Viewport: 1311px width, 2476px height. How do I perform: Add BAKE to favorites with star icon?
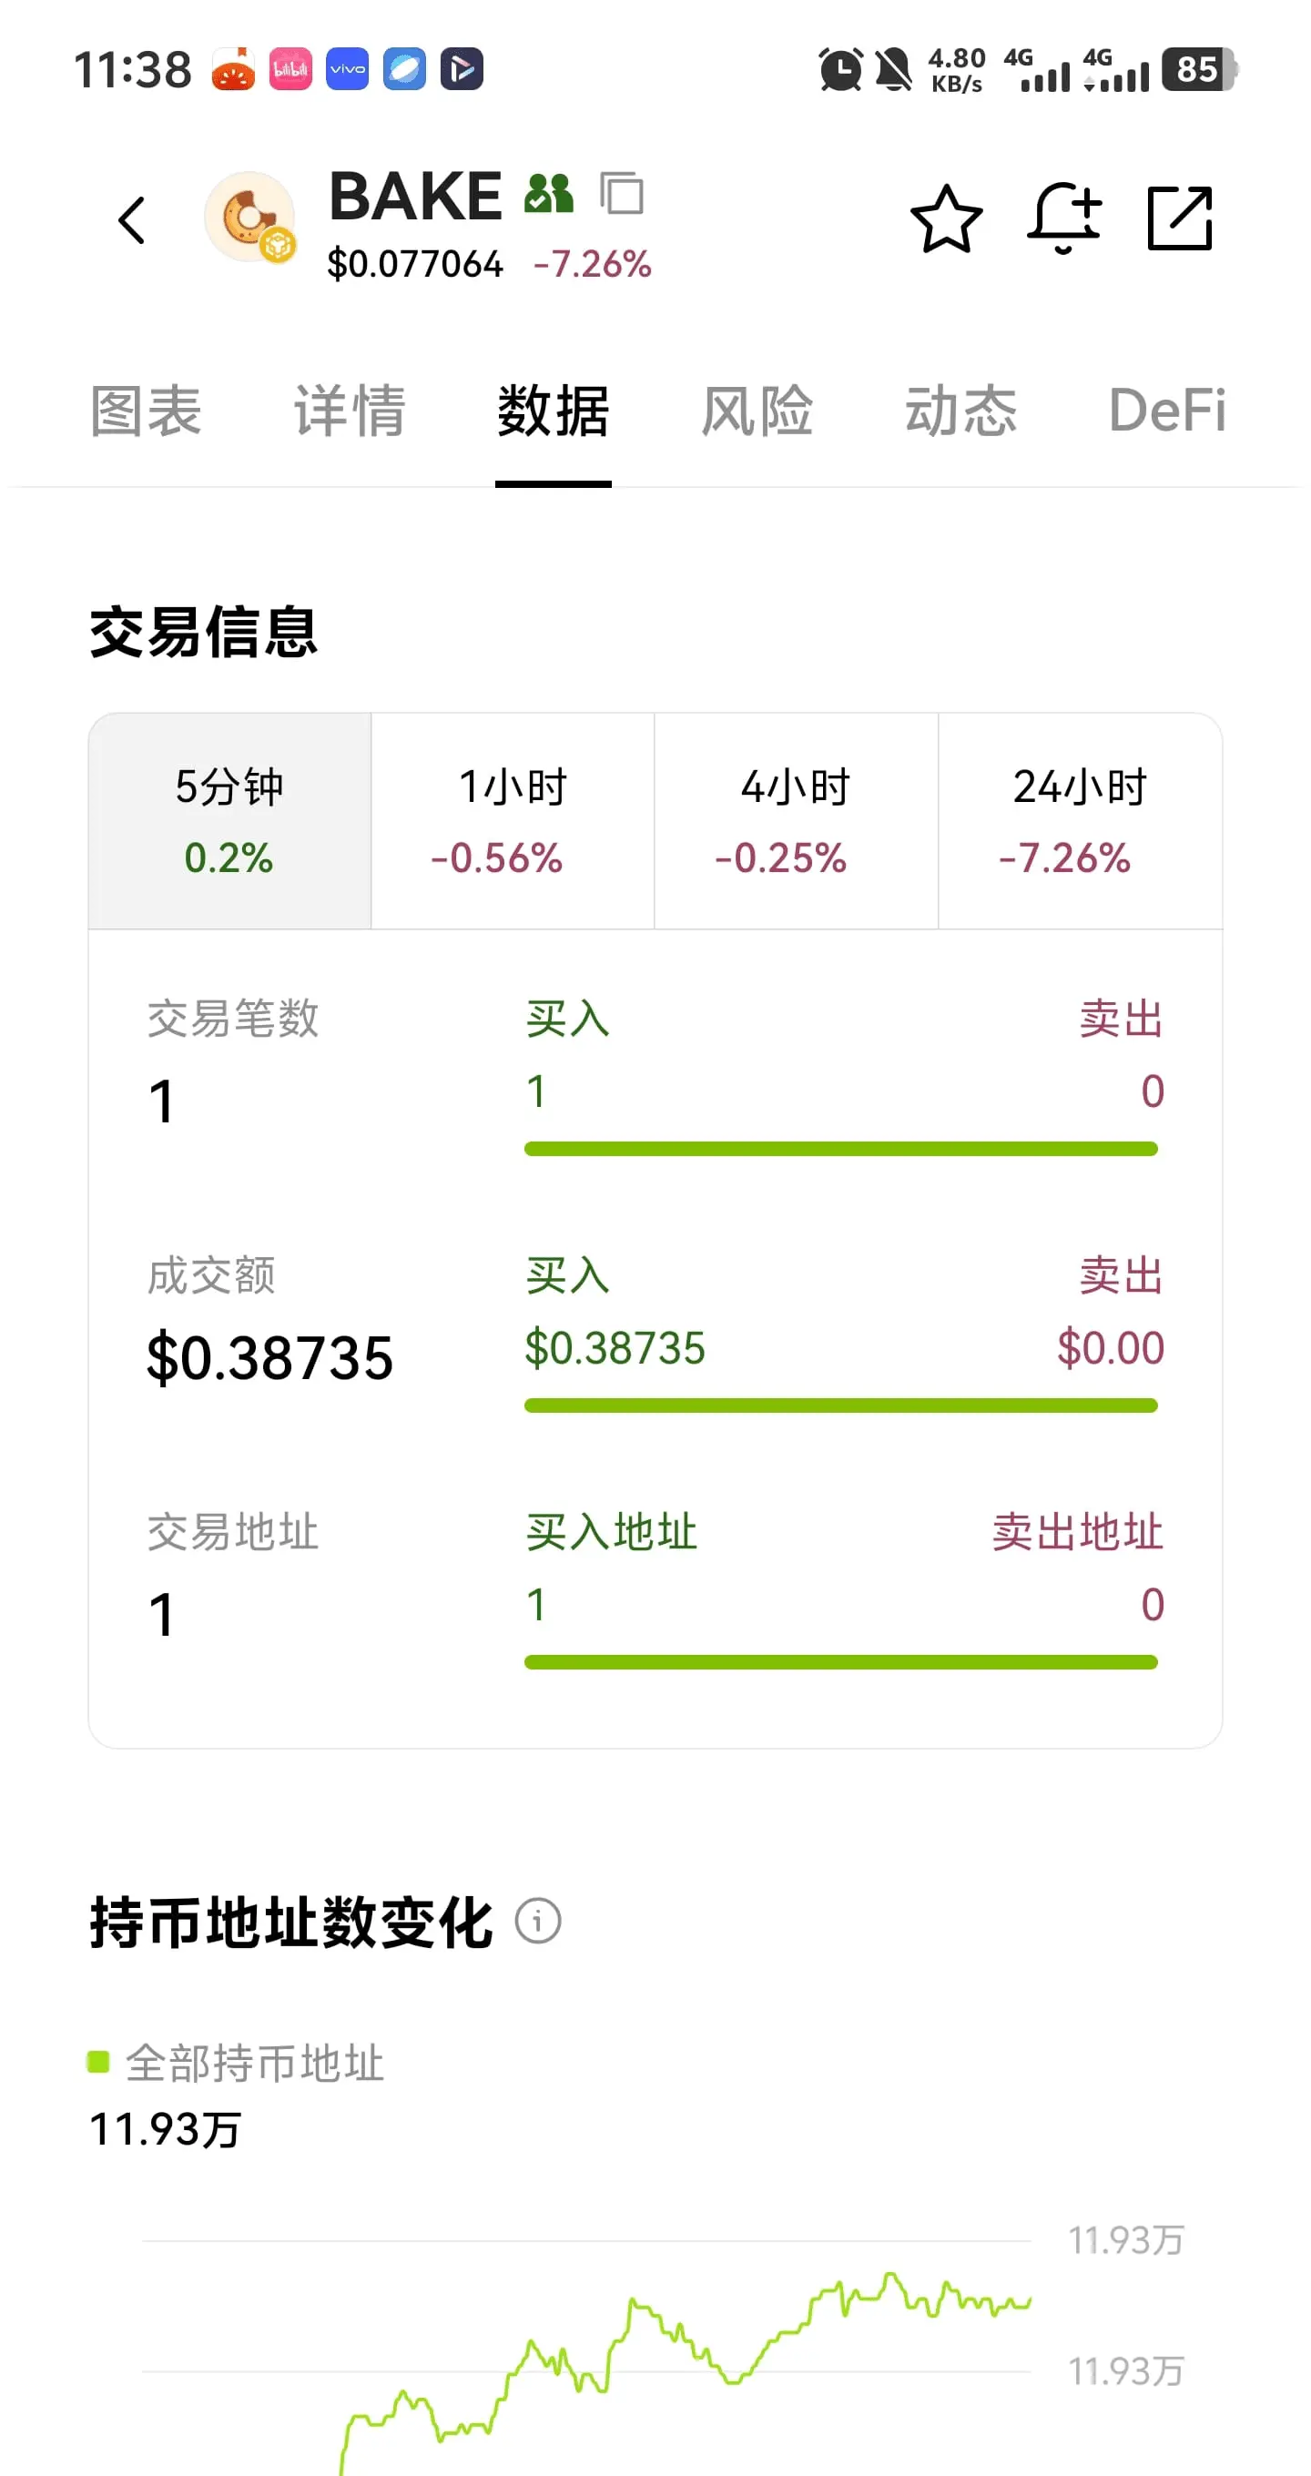coord(946,219)
